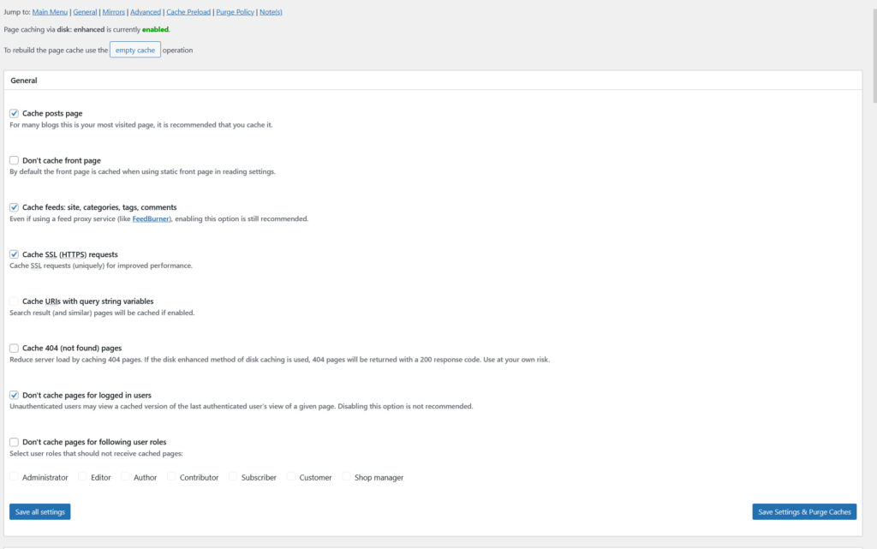Jump to the Main Menu link
Image resolution: width=877 pixels, height=549 pixels.
click(50, 12)
